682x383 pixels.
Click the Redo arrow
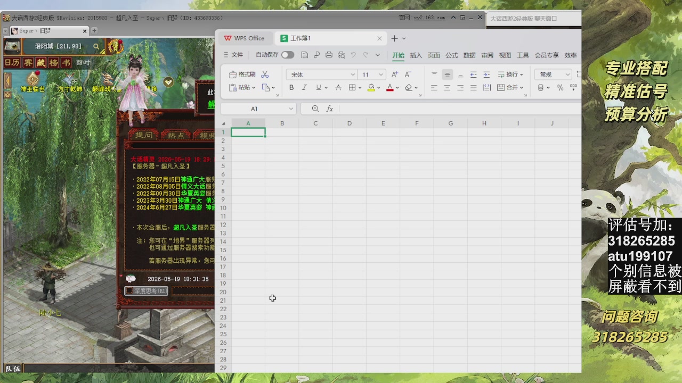point(366,55)
